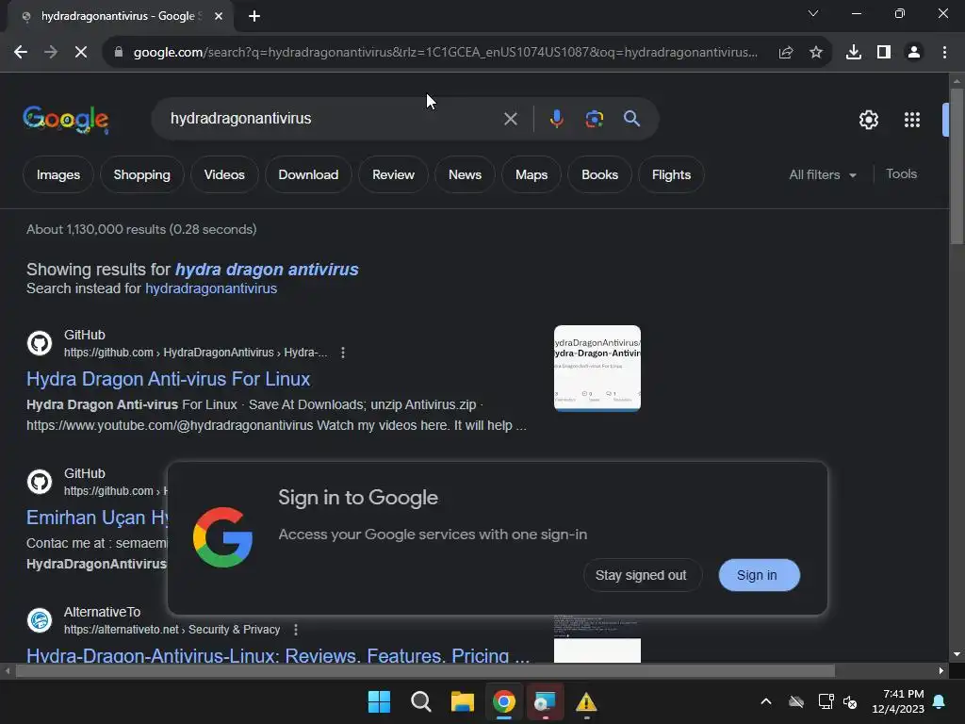
Task: Open Chrome three-dot menu
Action: pyautogui.click(x=944, y=53)
